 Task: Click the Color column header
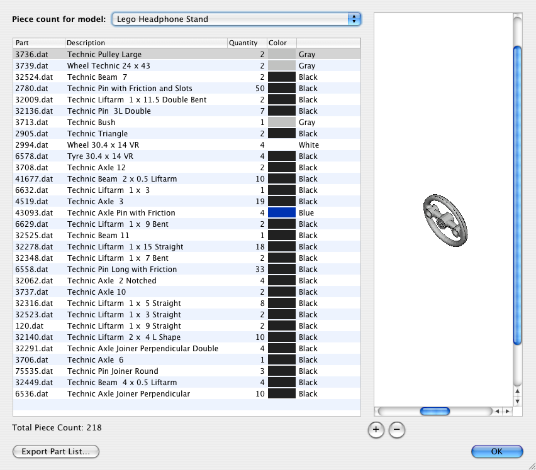(x=282, y=43)
